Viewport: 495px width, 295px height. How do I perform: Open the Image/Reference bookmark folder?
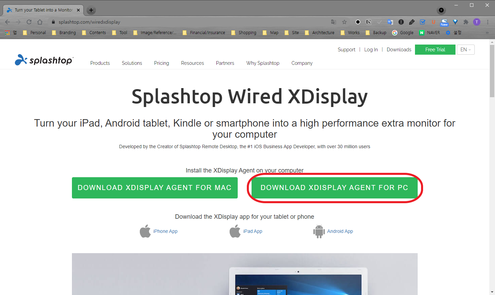[155, 33]
